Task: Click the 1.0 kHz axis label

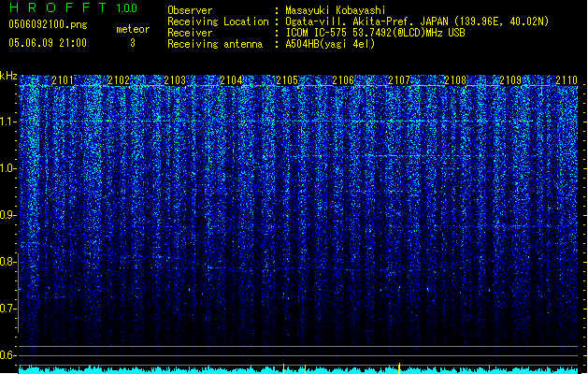Action: click(x=7, y=168)
